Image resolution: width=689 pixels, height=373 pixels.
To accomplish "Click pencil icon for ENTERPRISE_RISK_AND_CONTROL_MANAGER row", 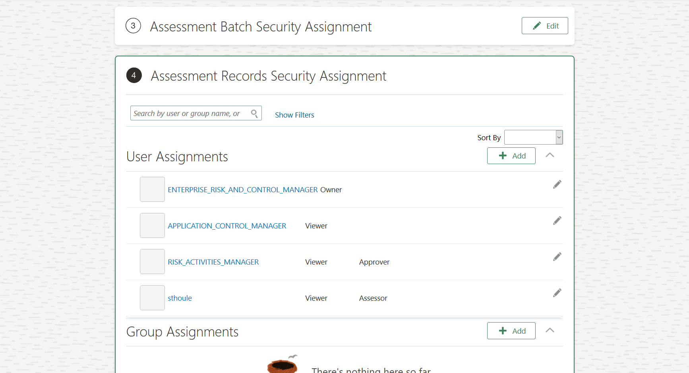I will pos(557,185).
